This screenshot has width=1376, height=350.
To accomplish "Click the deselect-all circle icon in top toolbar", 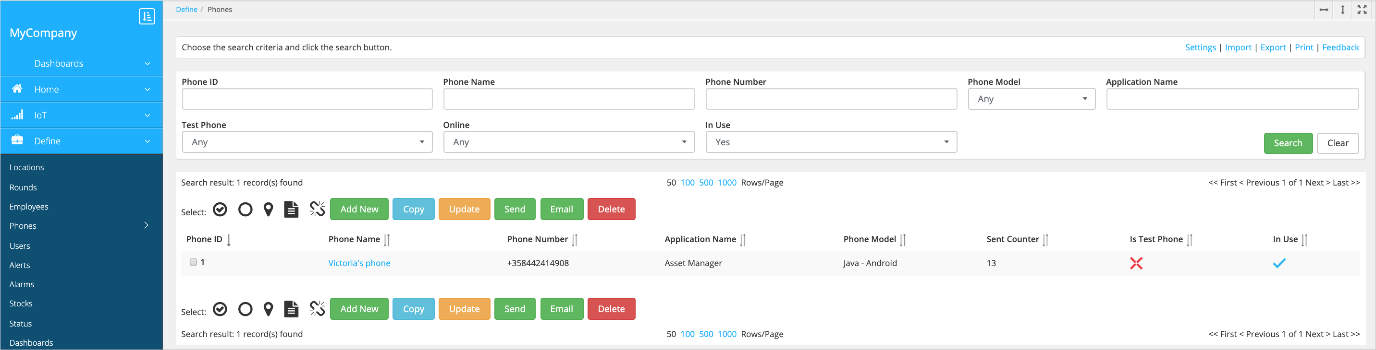I will [x=245, y=210].
